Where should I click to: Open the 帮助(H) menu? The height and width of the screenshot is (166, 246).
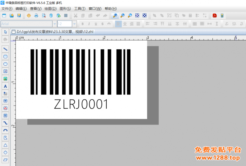111,9
